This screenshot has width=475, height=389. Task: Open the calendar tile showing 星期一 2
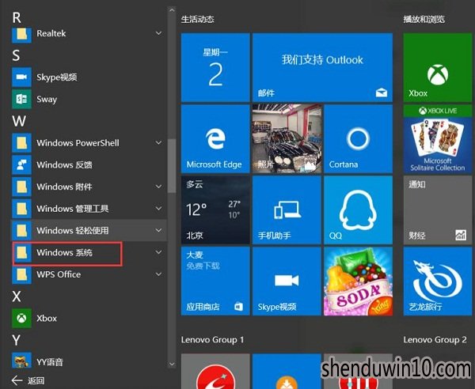215,67
